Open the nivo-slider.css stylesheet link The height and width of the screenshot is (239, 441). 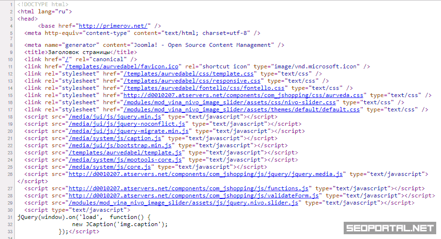pyautogui.click(x=230, y=102)
